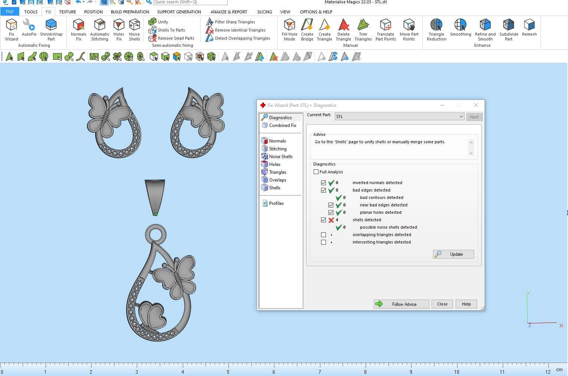Image resolution: width=568 pixels, height=376 pixels.
Task: Choose the Create Bridge tool
Action: click(307, 30)
